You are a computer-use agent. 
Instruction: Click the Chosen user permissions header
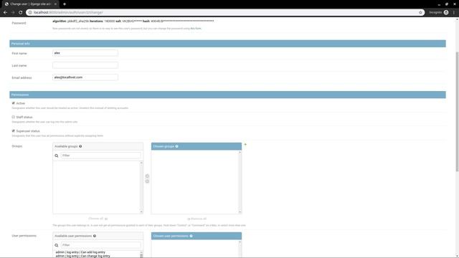(x=197, y=236)
